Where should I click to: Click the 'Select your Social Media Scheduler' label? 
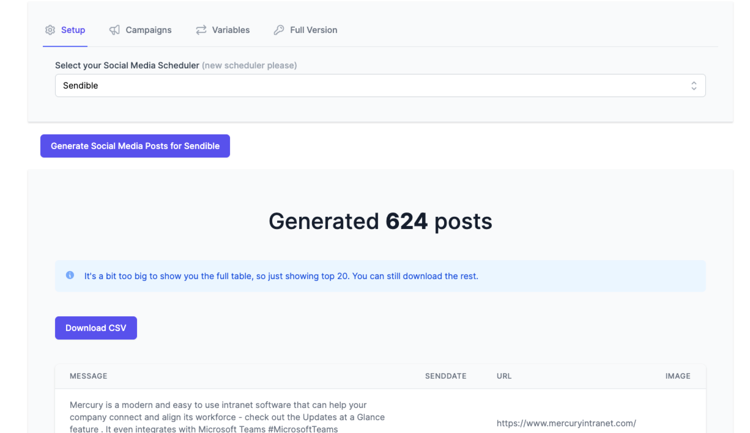(127, 65)
